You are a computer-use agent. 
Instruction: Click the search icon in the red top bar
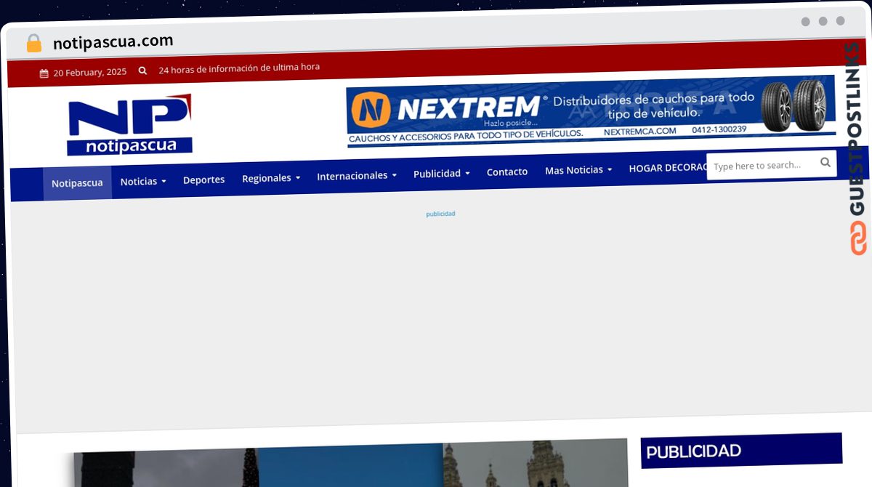tap(142, 71)
